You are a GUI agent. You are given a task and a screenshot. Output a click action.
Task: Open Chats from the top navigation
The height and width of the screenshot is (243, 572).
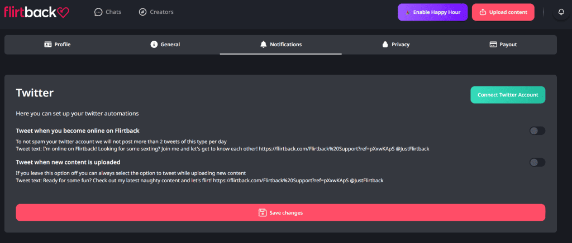(x=108, y=12)
